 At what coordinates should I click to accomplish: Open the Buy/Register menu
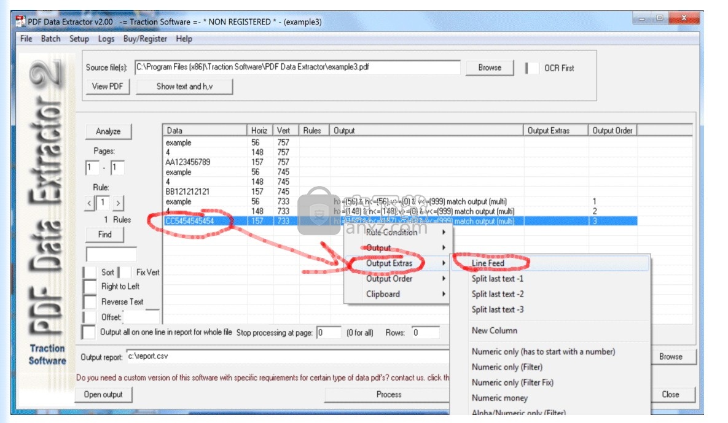pyautogui.click(x=145, y=39)
